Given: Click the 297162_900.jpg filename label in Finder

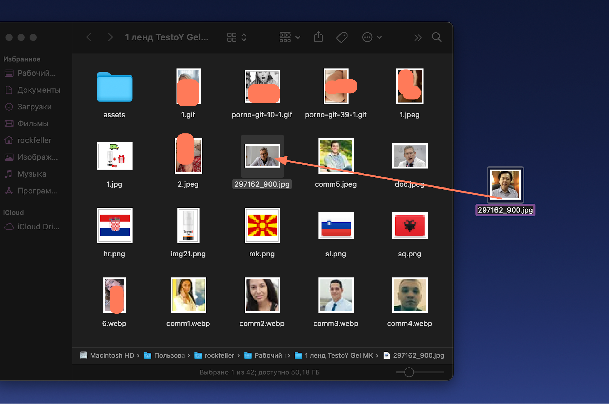Looking at the screenshot, I should tap(262, 184).
